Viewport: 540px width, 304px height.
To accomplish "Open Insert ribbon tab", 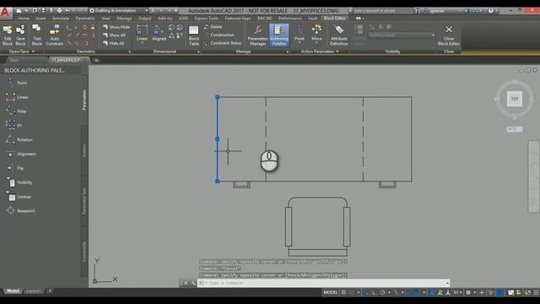I will pyautogui.click(x=40, y=19).
